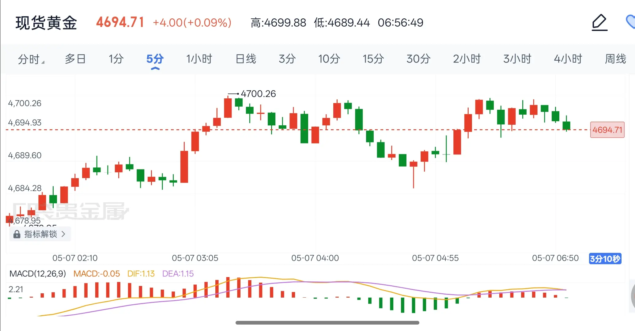Tap the 4,684.28 price axis label

tap(25, 188)
